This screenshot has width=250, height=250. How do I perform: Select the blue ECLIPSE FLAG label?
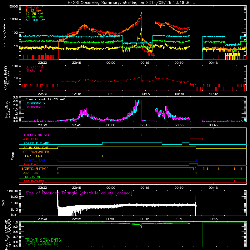pyautogui.click(x=34, y=160)
